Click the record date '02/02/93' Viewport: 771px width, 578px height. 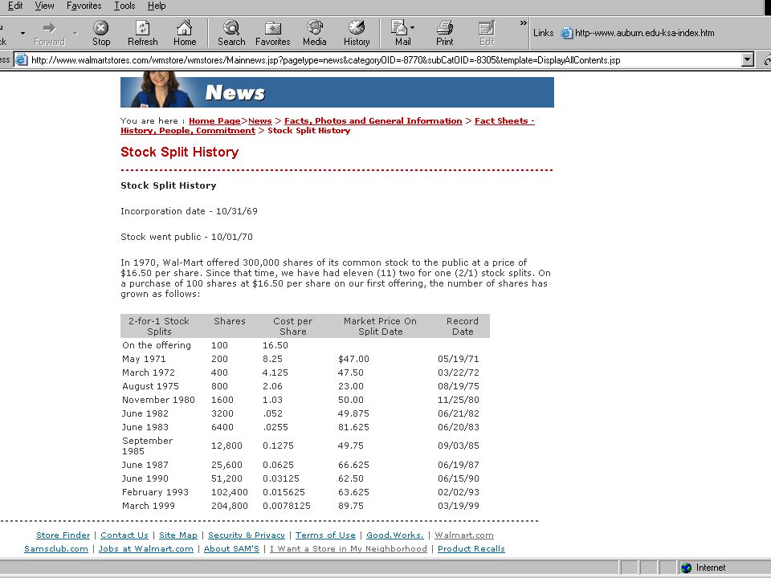[459, 492]
